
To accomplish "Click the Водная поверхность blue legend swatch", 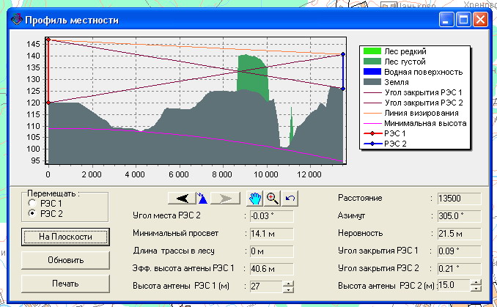I will [x=372, y=72].
